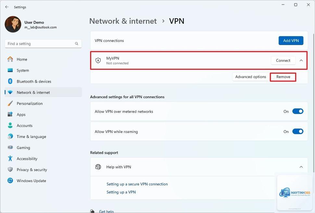Collapse the MyVPN connection details
The width and height of the screenshot is (315, 213).
[x=301, y=60]
